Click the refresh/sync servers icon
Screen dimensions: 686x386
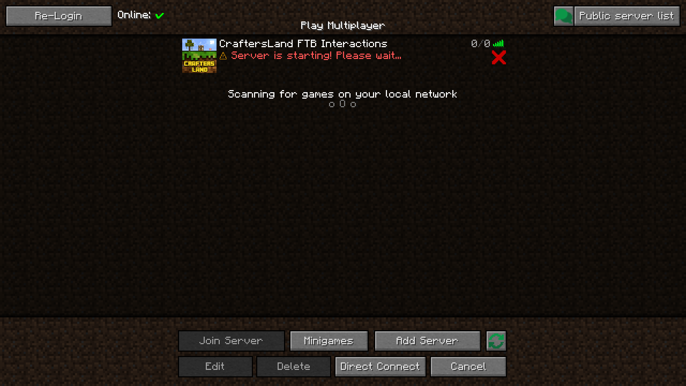[496, 341]
